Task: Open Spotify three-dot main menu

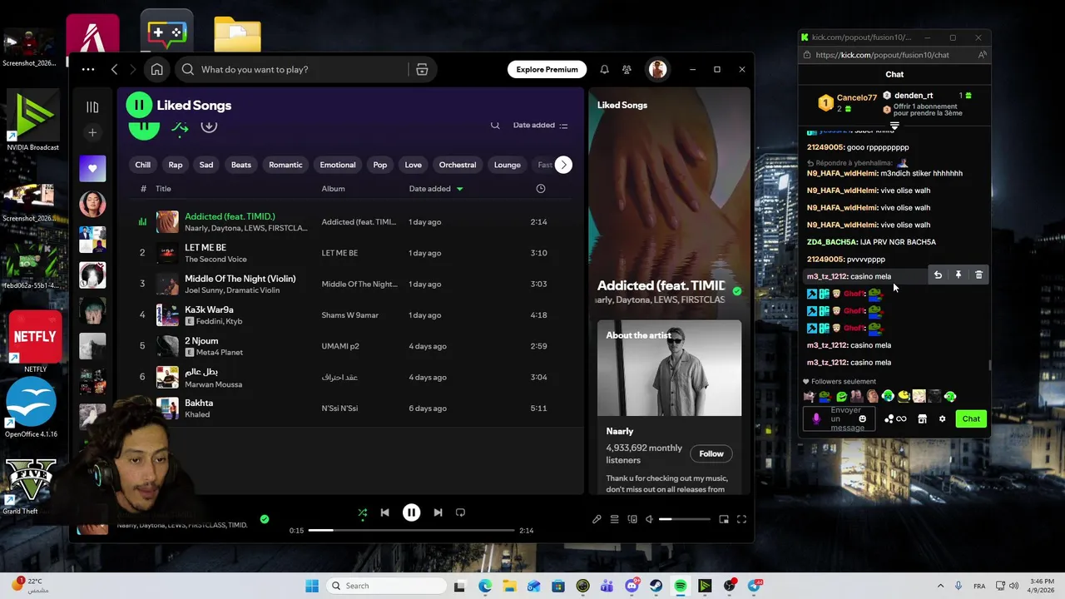Action: (x=88, y=69)
